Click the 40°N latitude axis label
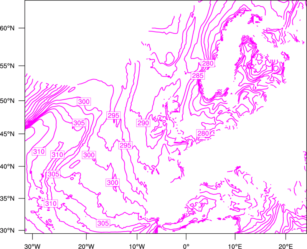Image resolution: width=307 pixels, height=249 pixels. click(x=7, y=167)
